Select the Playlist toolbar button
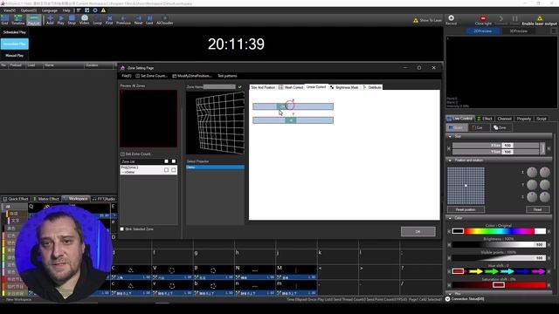This screenshot has width=559, height=314. (x=34, y=19)
